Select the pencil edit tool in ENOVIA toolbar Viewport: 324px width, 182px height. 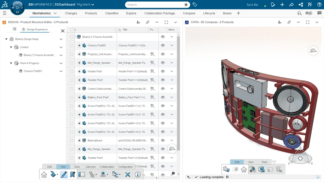pyautogui.click(x=64, y=175)
